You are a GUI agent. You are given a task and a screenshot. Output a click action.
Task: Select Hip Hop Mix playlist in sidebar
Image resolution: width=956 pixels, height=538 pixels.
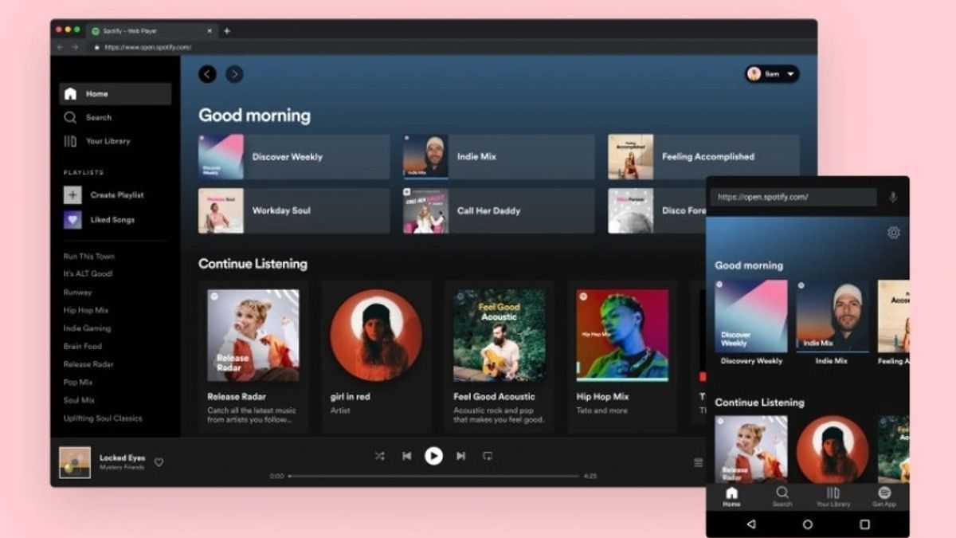tap(86, 311)
